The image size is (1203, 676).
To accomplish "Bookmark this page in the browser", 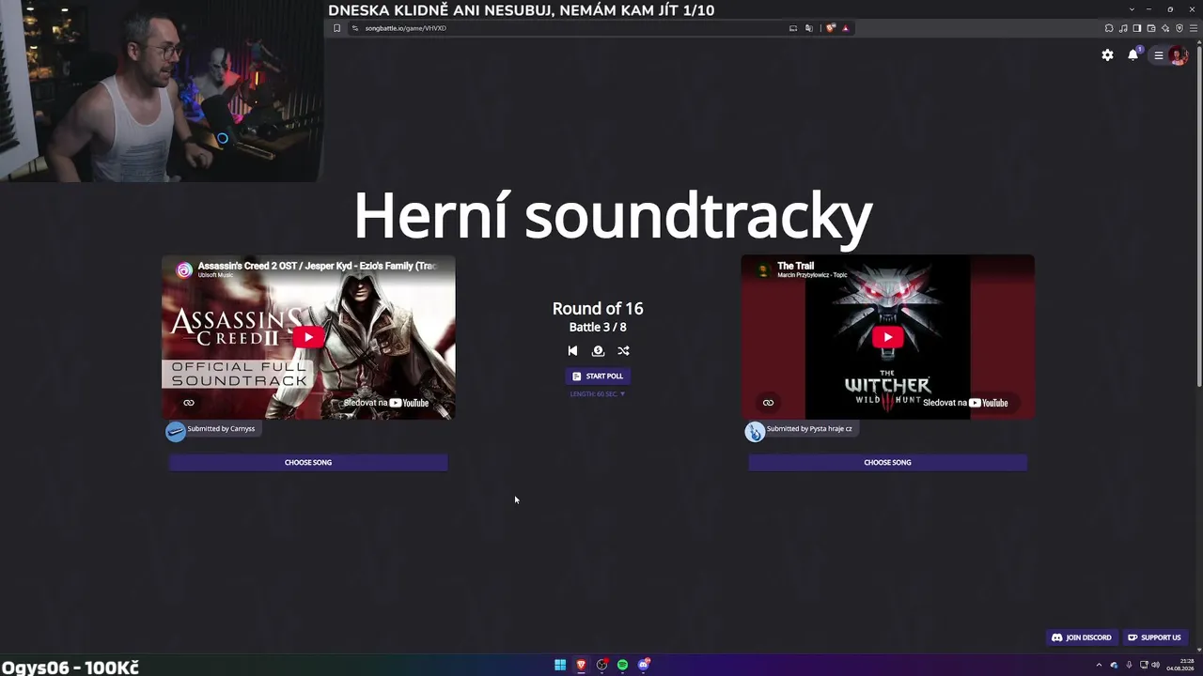I will pos(336,28).
